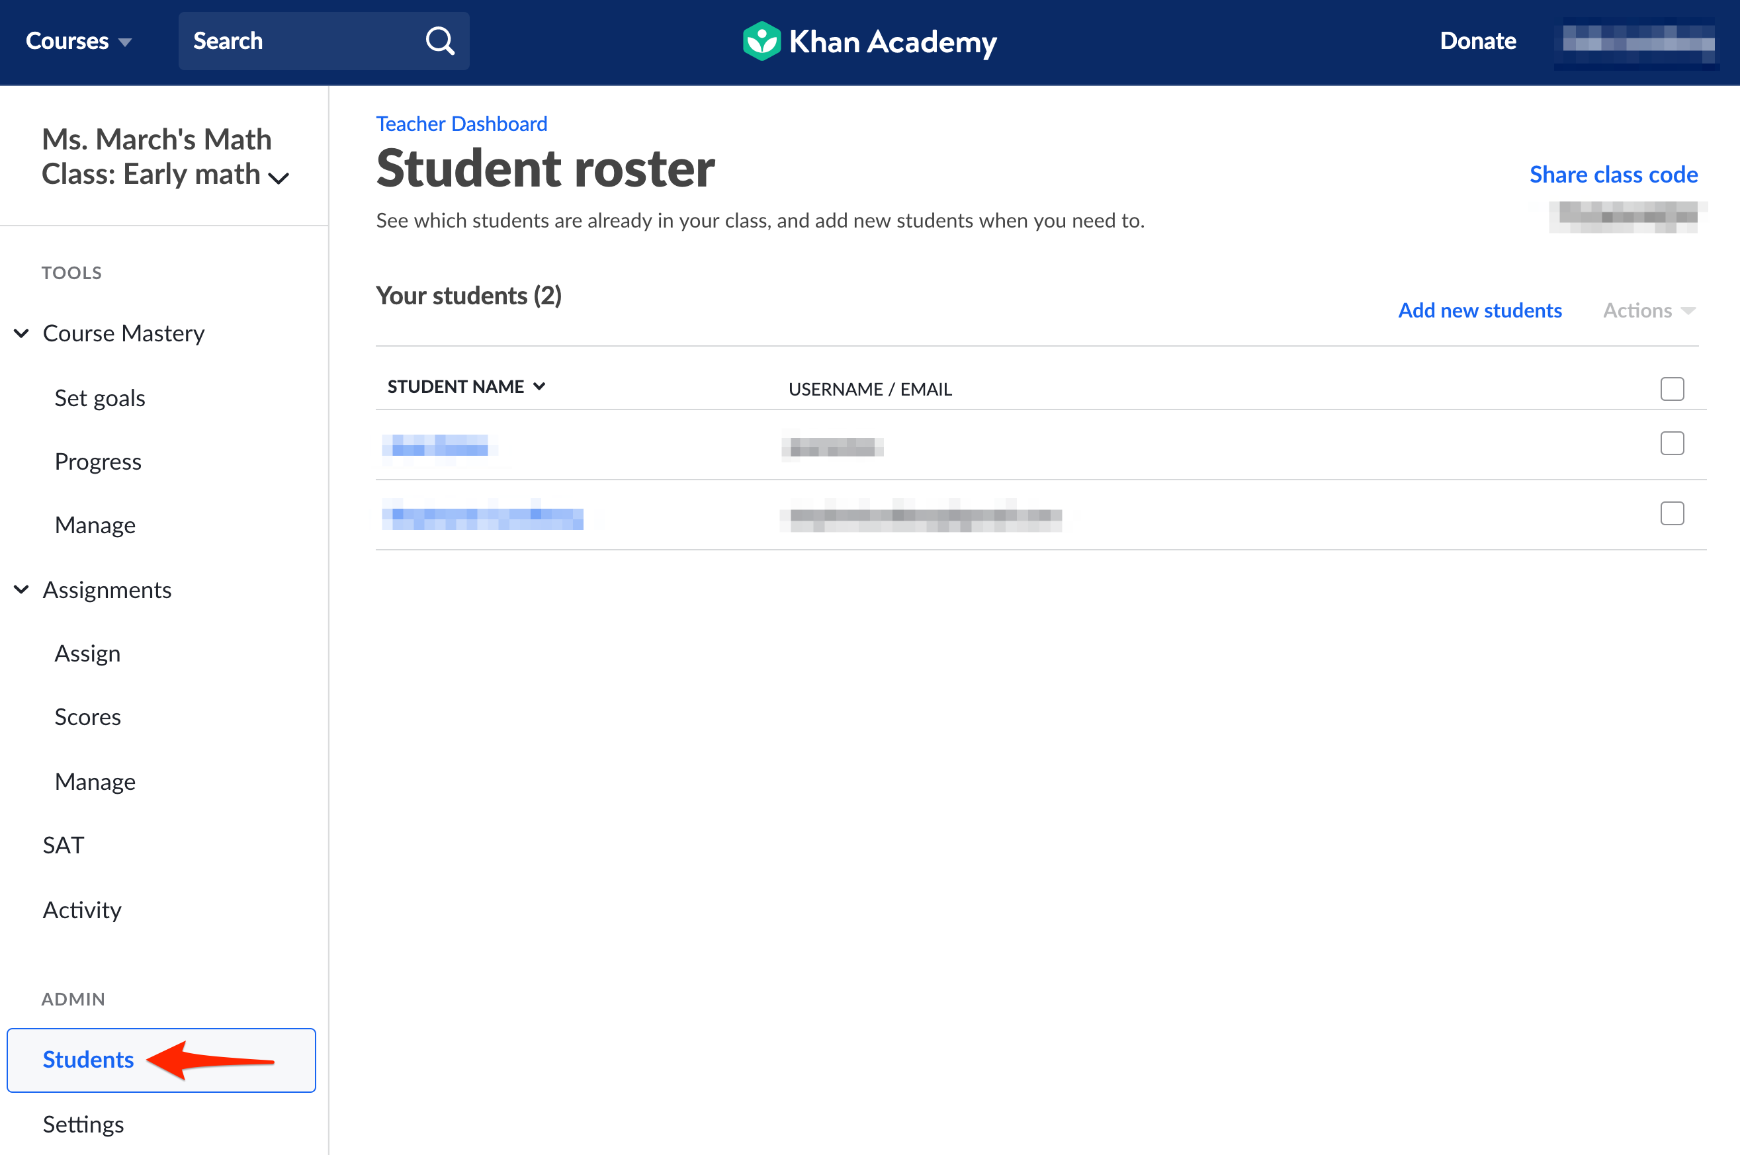Check the first student row checkbox
The height and width of the screenshot is (1155, 1740).
point(1673,443)
